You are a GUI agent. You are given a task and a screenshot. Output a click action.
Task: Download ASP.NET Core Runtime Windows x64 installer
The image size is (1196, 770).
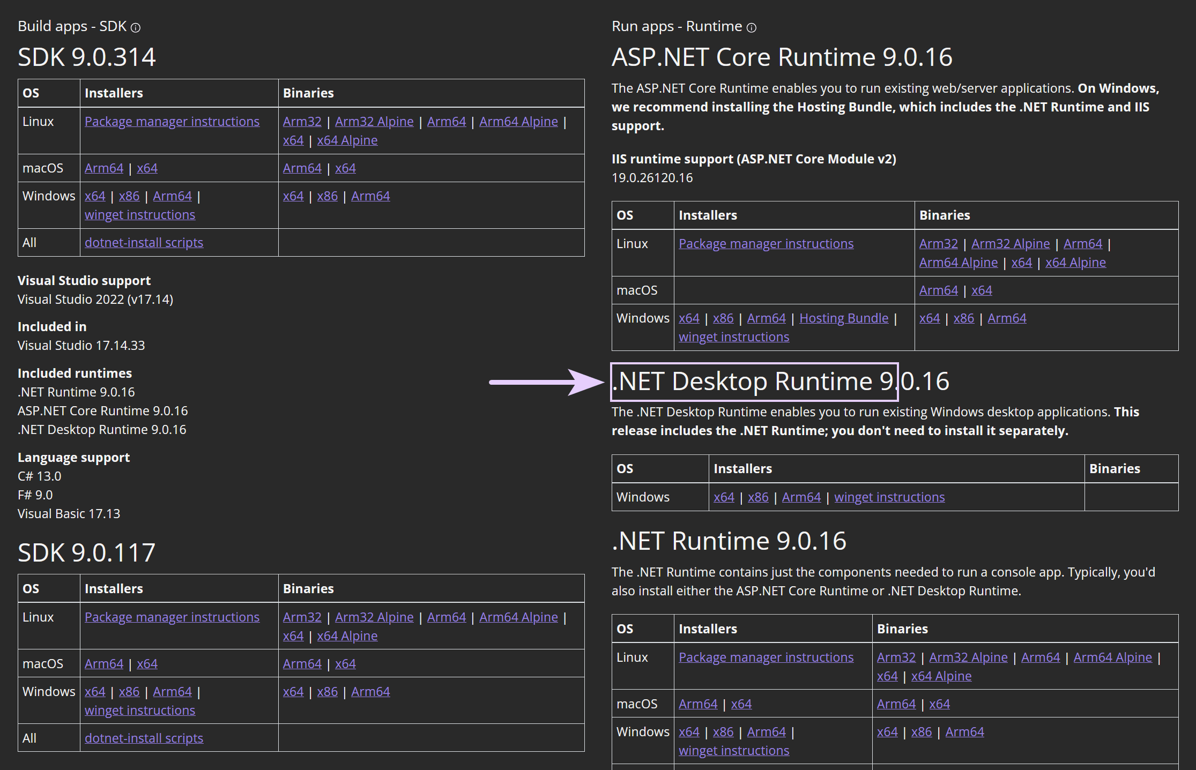click(x=689, y=318)
